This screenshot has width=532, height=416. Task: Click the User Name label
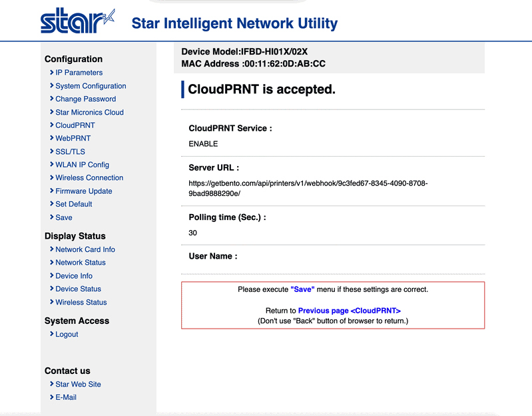[213, 256]
